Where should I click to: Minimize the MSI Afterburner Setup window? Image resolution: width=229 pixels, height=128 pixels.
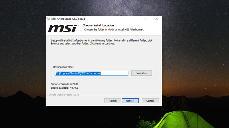click(135, 19)
